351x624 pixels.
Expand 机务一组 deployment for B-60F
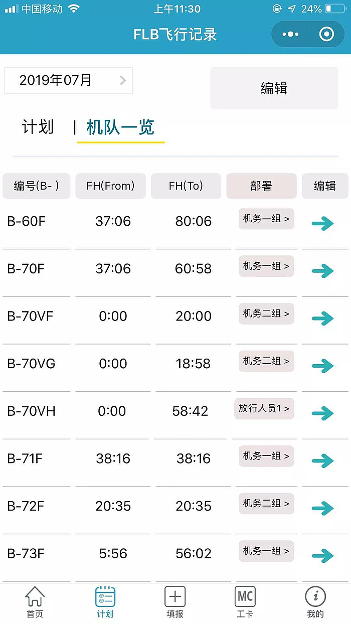[x=266, y=219]
